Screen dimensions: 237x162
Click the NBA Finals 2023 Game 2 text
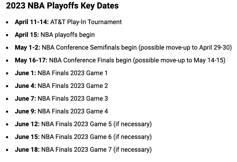73,86
